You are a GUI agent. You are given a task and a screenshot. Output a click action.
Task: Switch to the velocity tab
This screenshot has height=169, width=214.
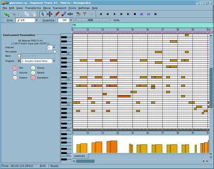click(80, 156)
